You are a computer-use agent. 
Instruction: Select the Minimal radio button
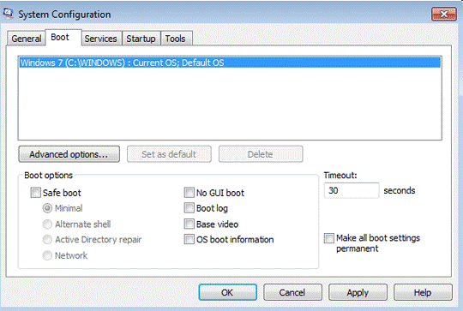pyautogui.click(x=47, y=208)
